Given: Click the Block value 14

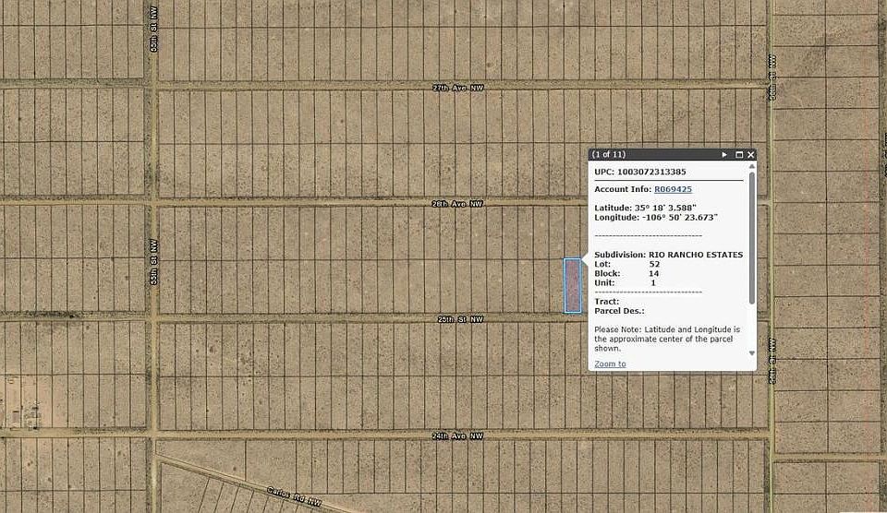Looking at the screenshot, I should pyautogui.click(x=653, y=273).
